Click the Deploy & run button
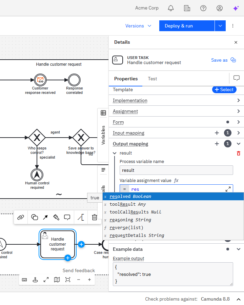244x305 pixels. [187, 26]
